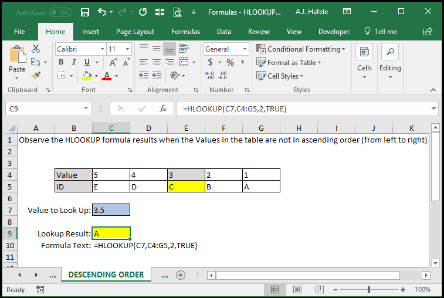Click the Wrap Text icon
Image resolution: width=444 pixels, height=298 pixels.
pos(184,49)
